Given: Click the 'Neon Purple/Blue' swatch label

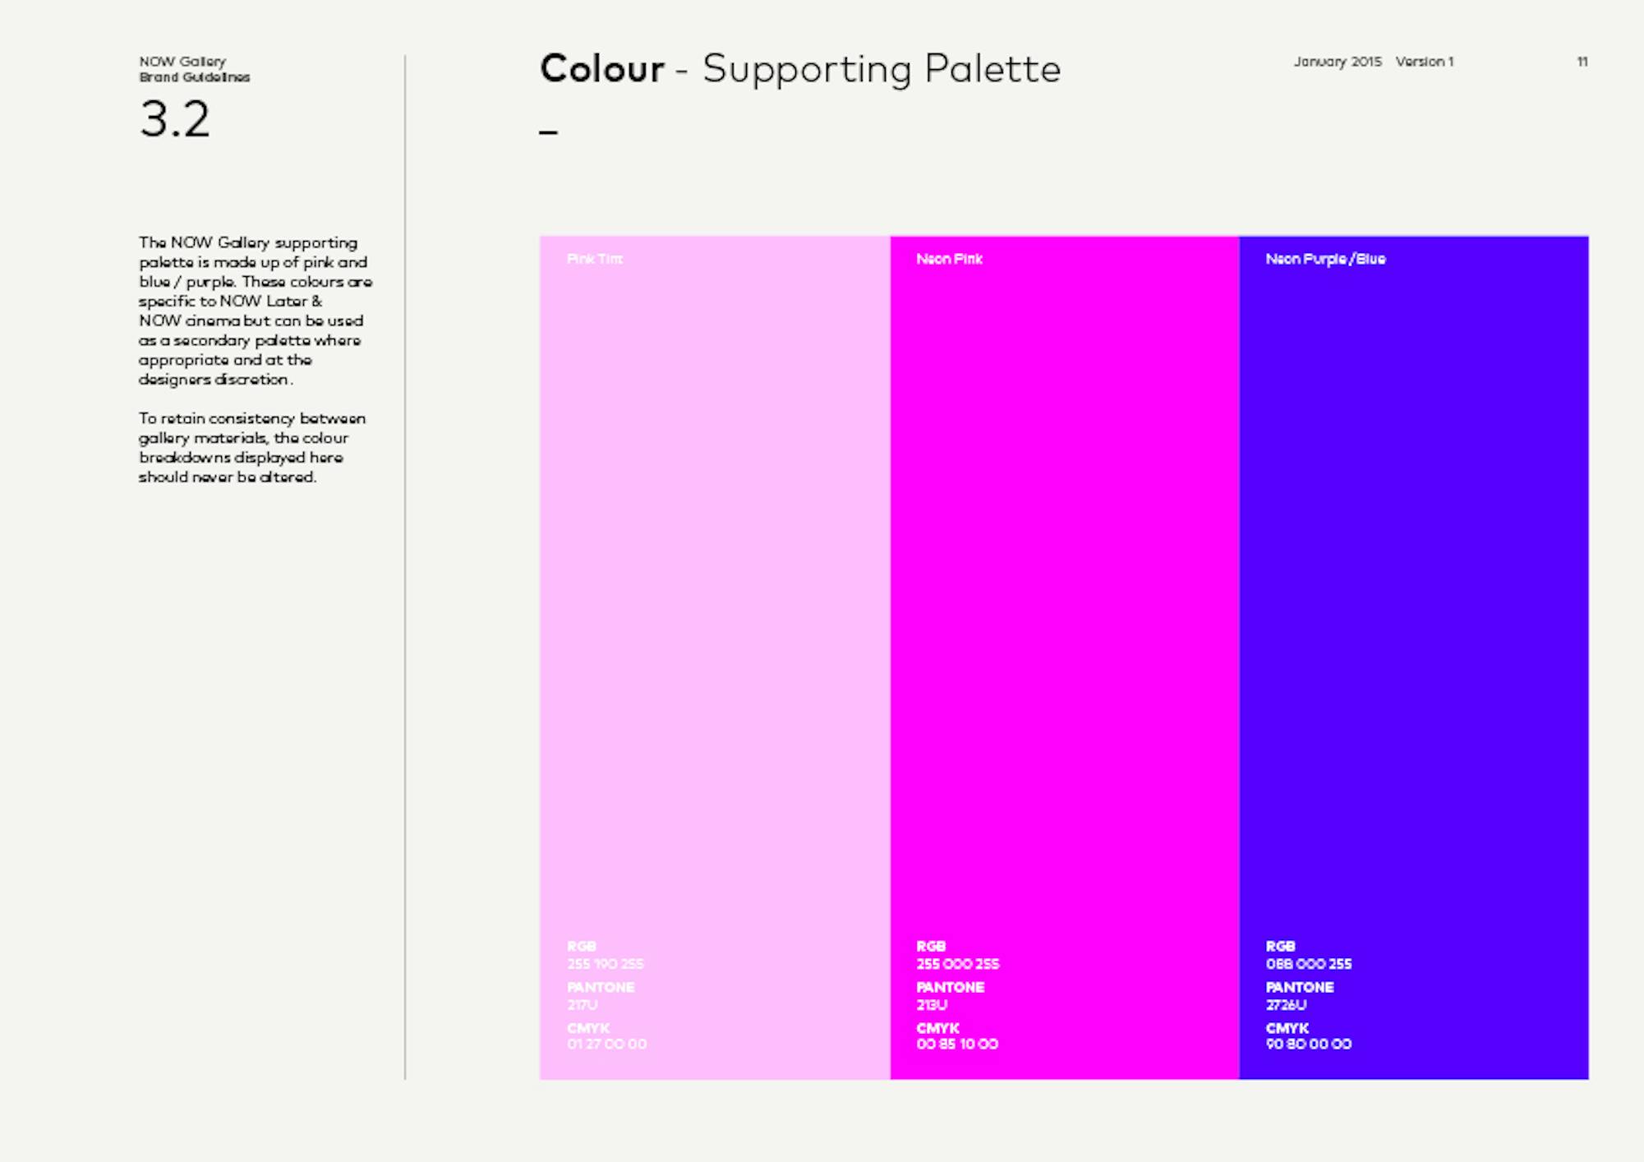Looking at the screenshot, I should [1325, 259].
